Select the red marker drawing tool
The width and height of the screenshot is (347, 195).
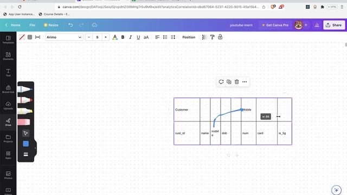25,100
